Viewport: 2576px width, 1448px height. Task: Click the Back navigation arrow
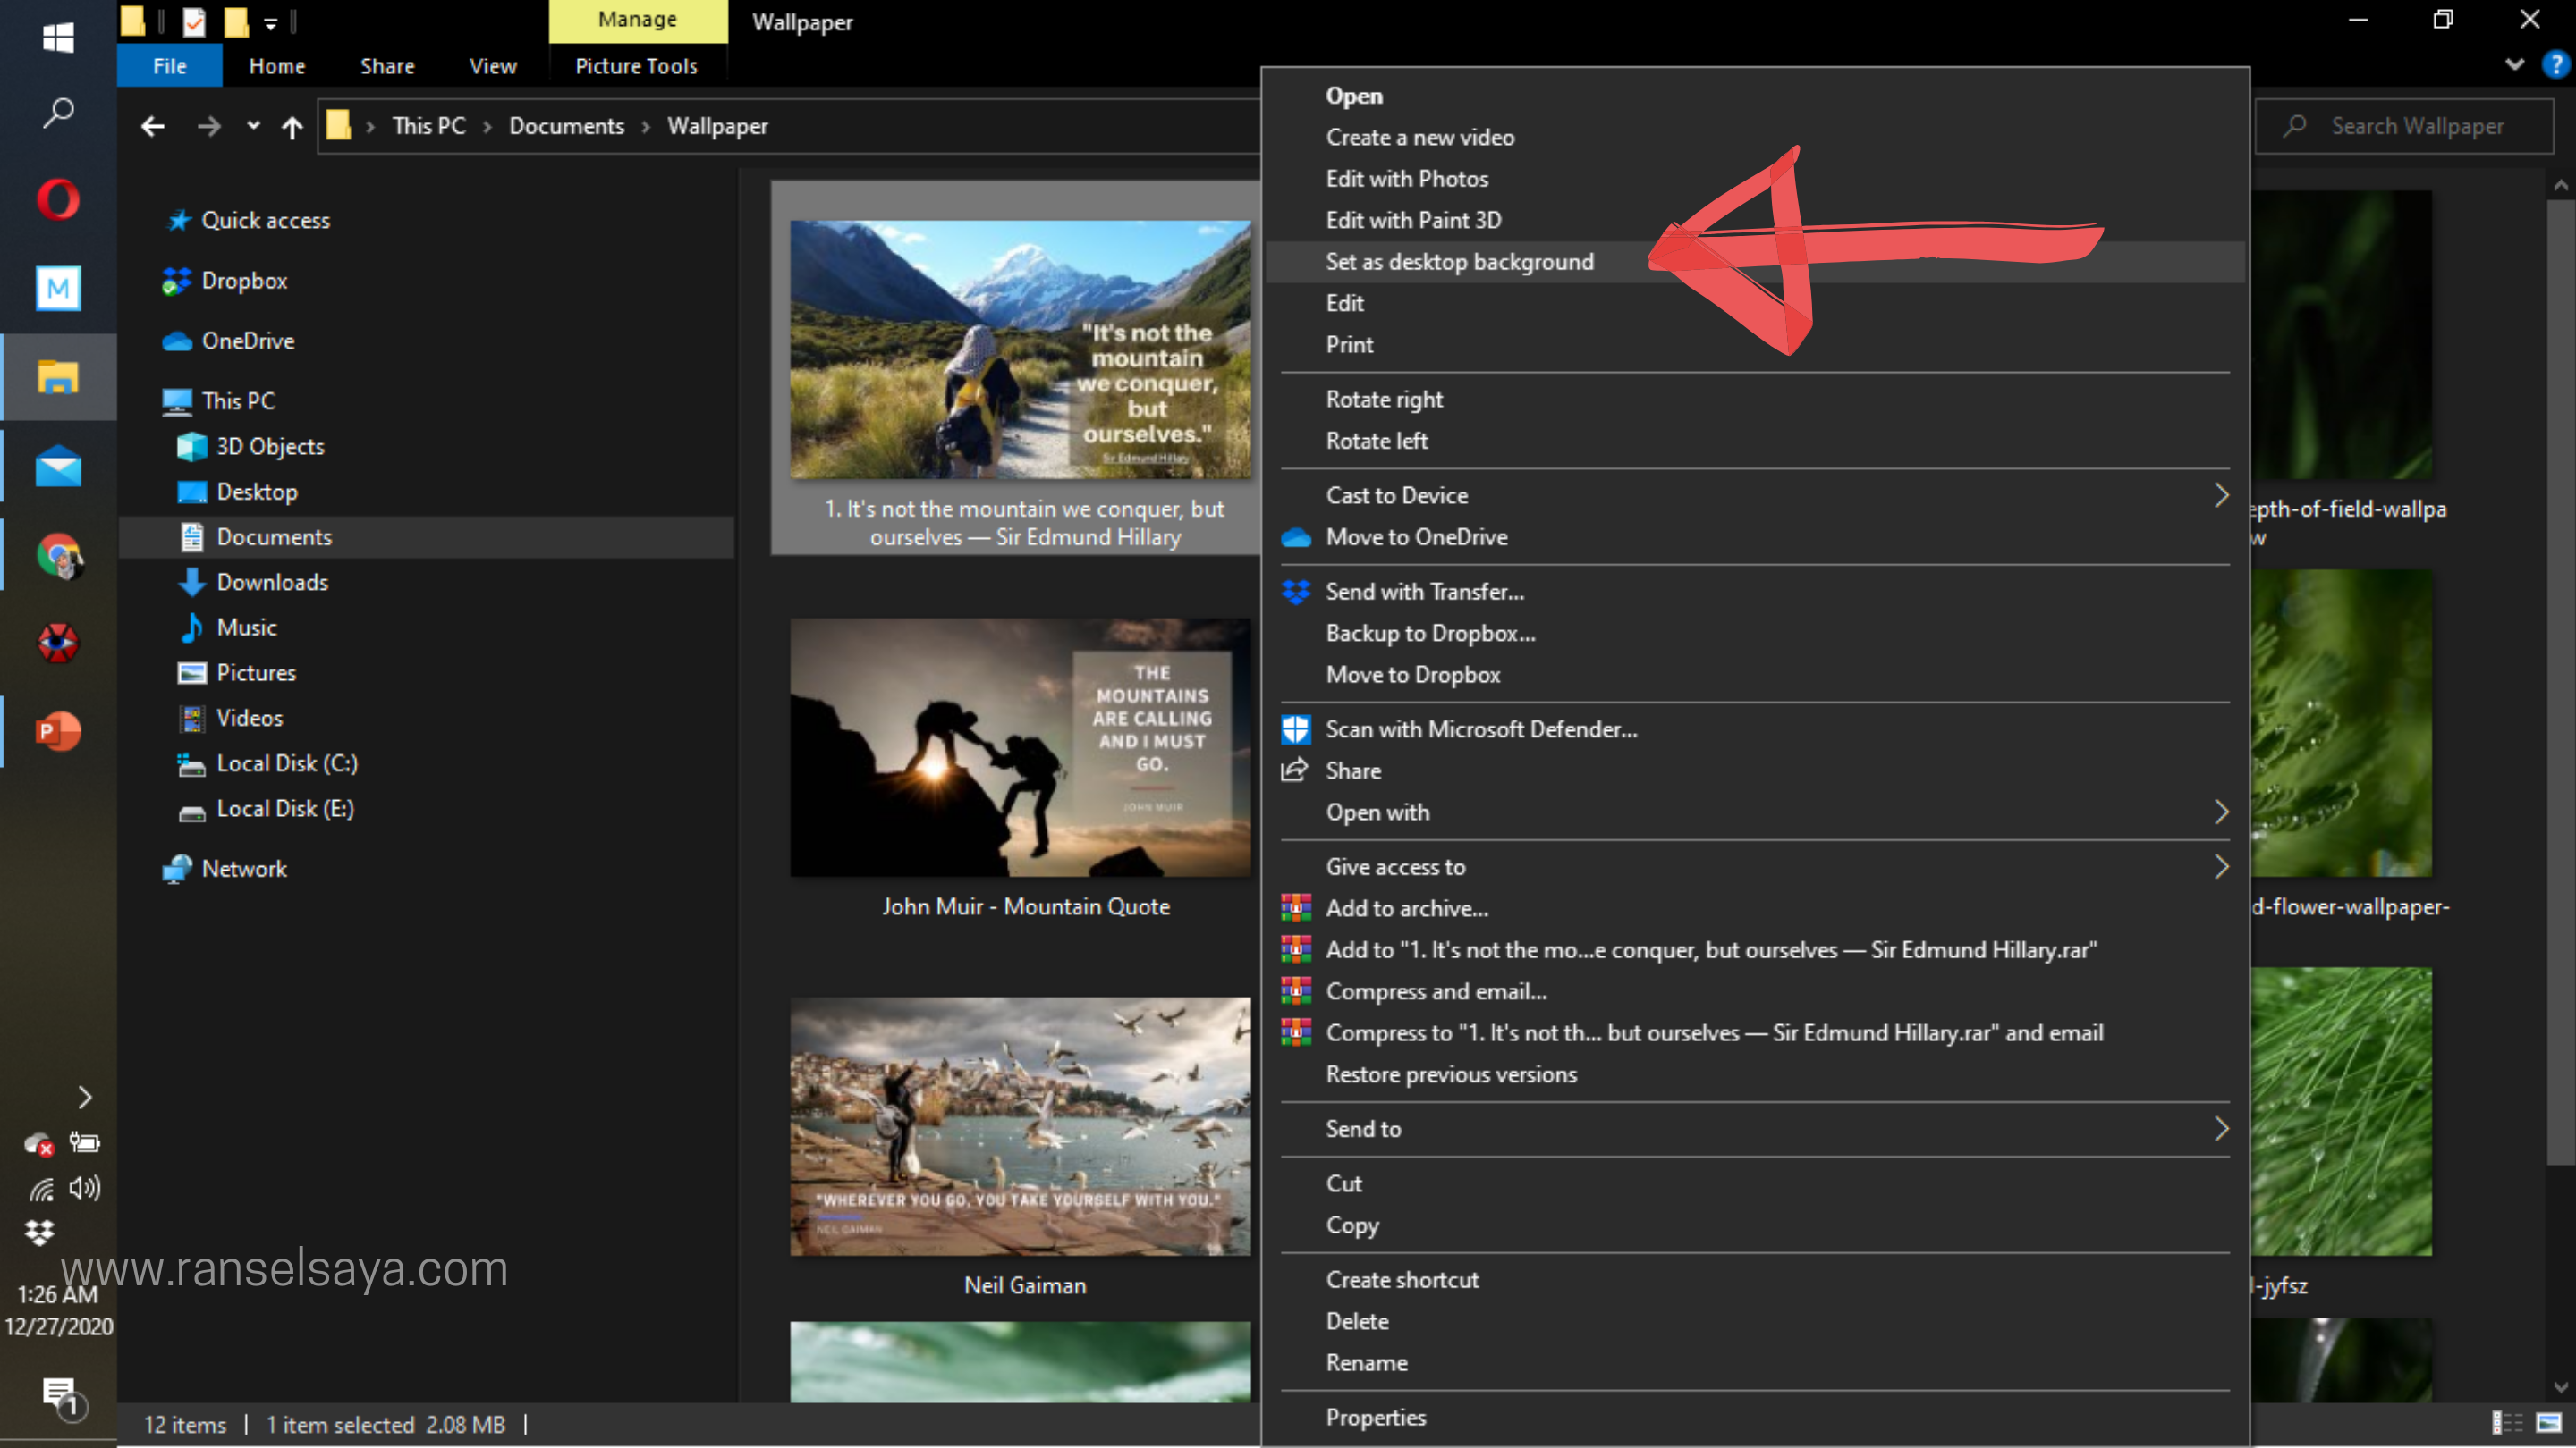tap(153, 127)
